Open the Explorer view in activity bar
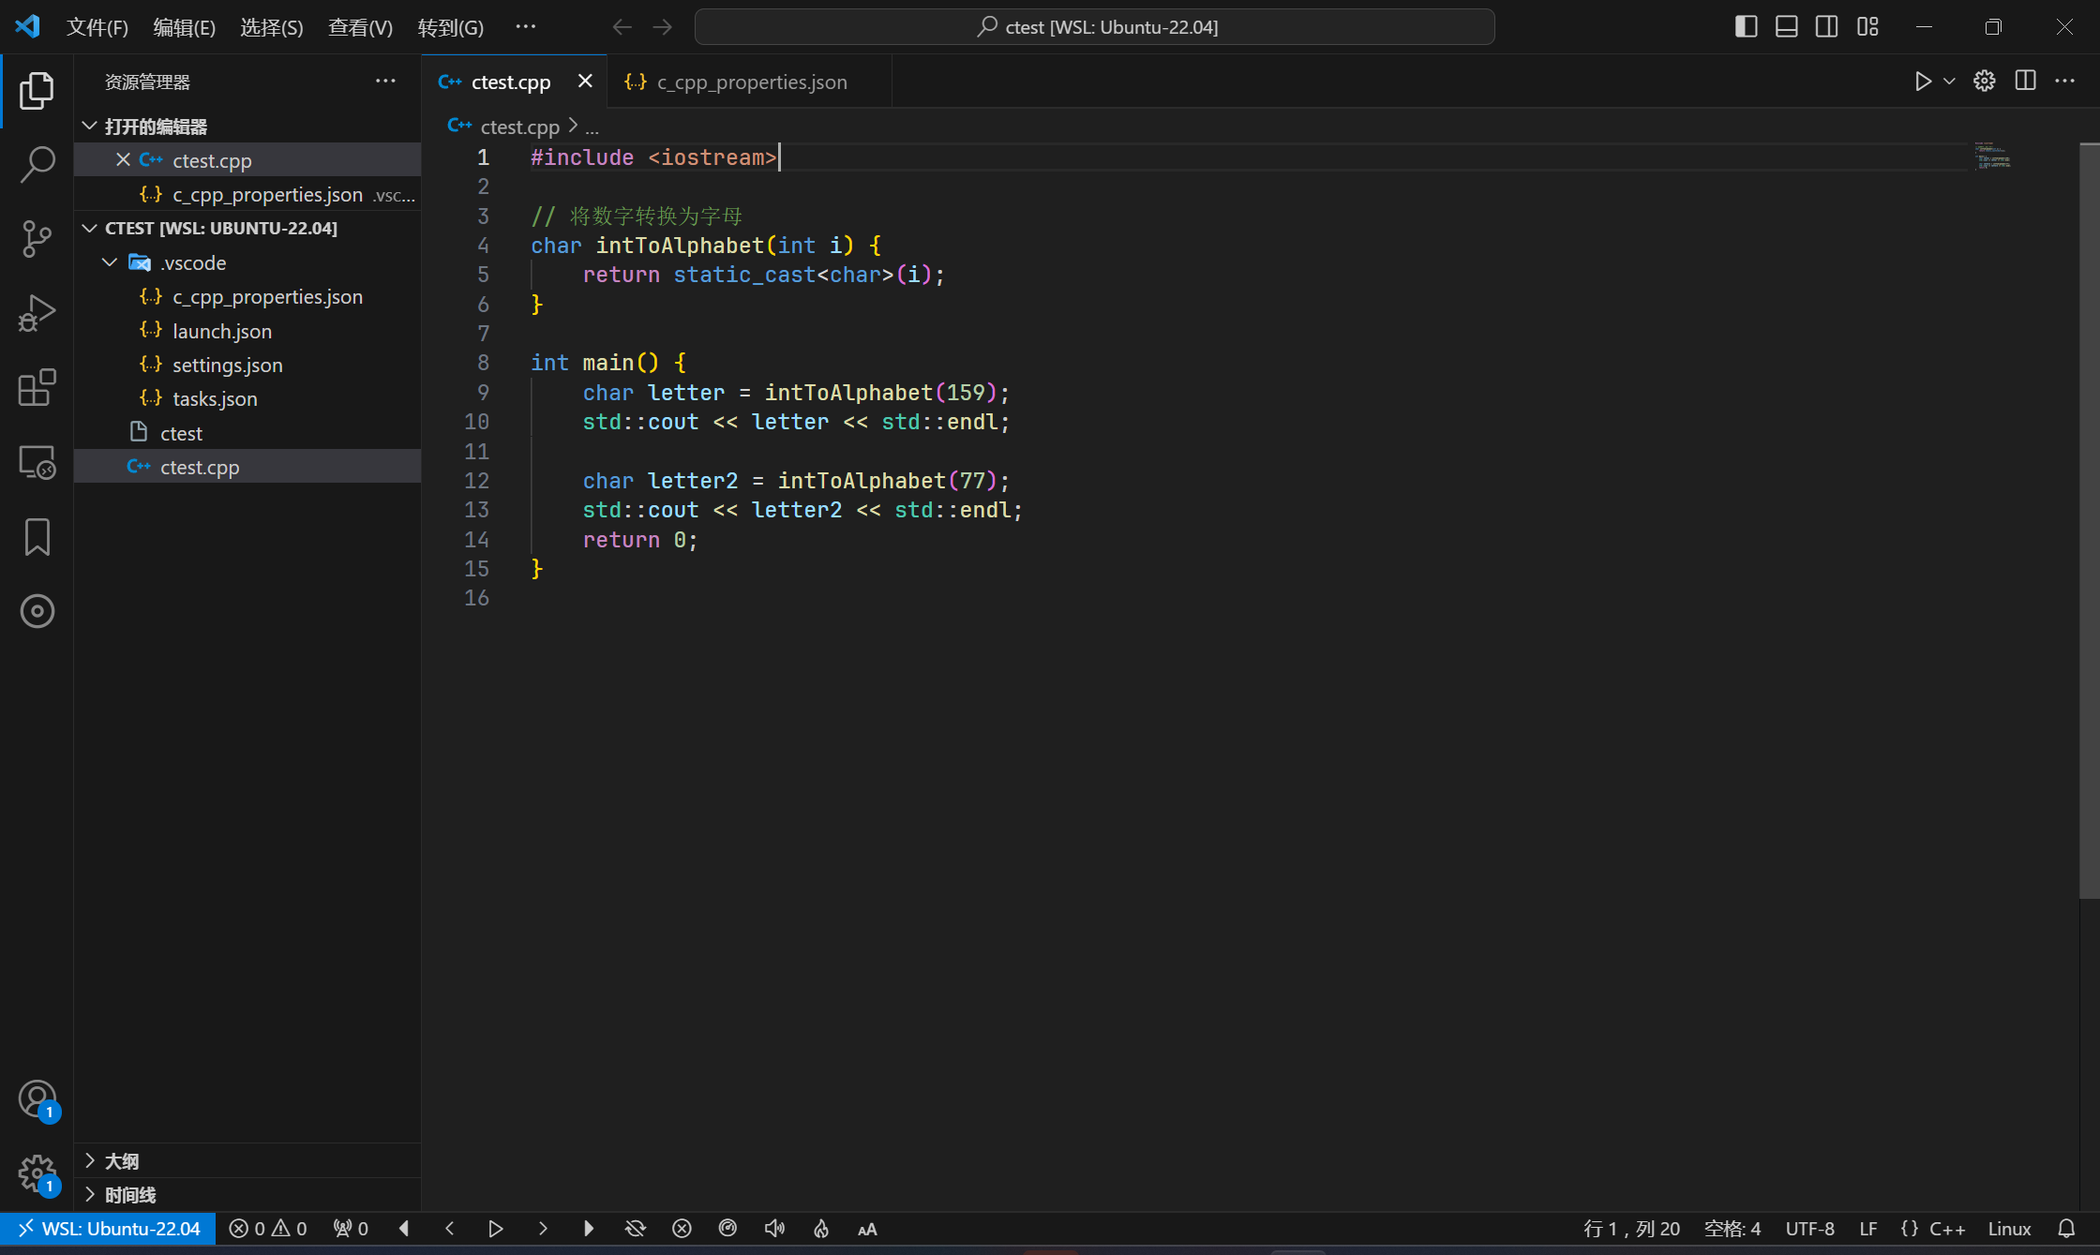The width and height of the screenshot is (2100, 1255). tap(37, 90)
